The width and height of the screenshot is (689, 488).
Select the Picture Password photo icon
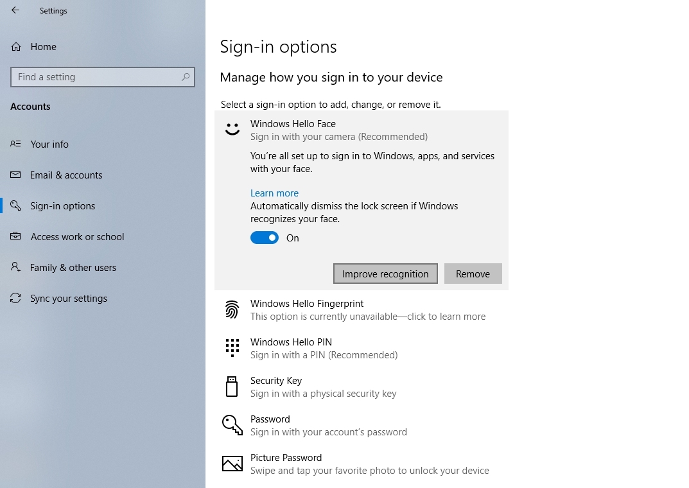click(232, 463)
